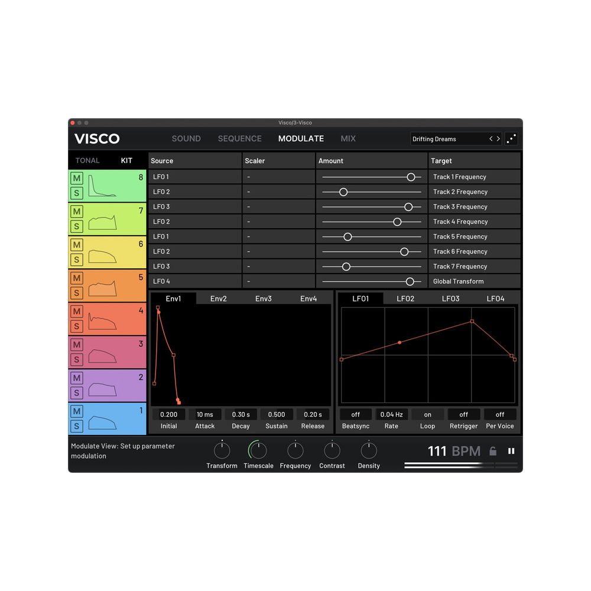Open the Global Transform target dropdown

(474, 281)
